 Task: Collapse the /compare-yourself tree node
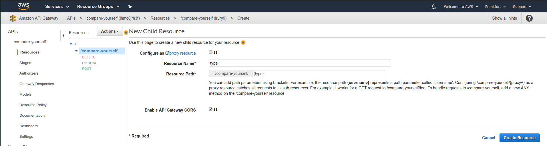coord(76,51)
